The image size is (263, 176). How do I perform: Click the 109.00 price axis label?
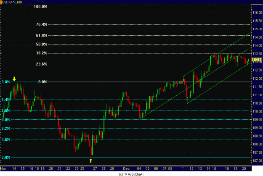[257, 128]
